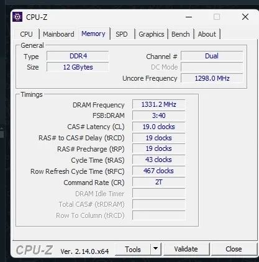Go to the Graphics tab
This screenshot has height=262, width=259.
(152, 34)
